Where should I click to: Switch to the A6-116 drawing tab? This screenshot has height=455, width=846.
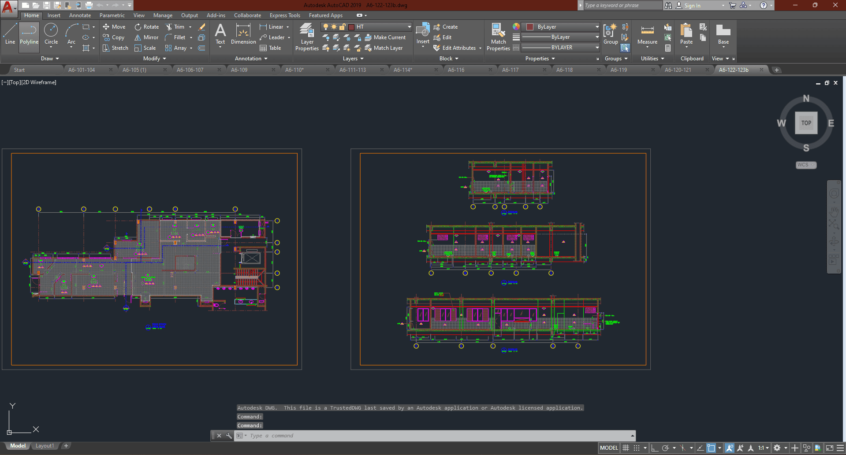pyautogui.click(x=456, y=70)
